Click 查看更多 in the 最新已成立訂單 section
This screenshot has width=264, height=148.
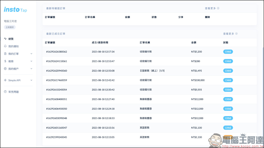click(230, 34)
